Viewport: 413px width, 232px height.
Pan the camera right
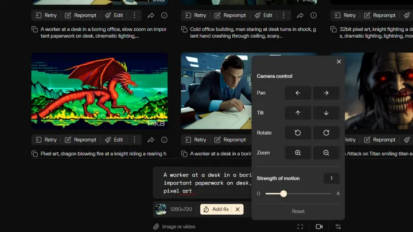pyautogui.click(x=326, y=93)
